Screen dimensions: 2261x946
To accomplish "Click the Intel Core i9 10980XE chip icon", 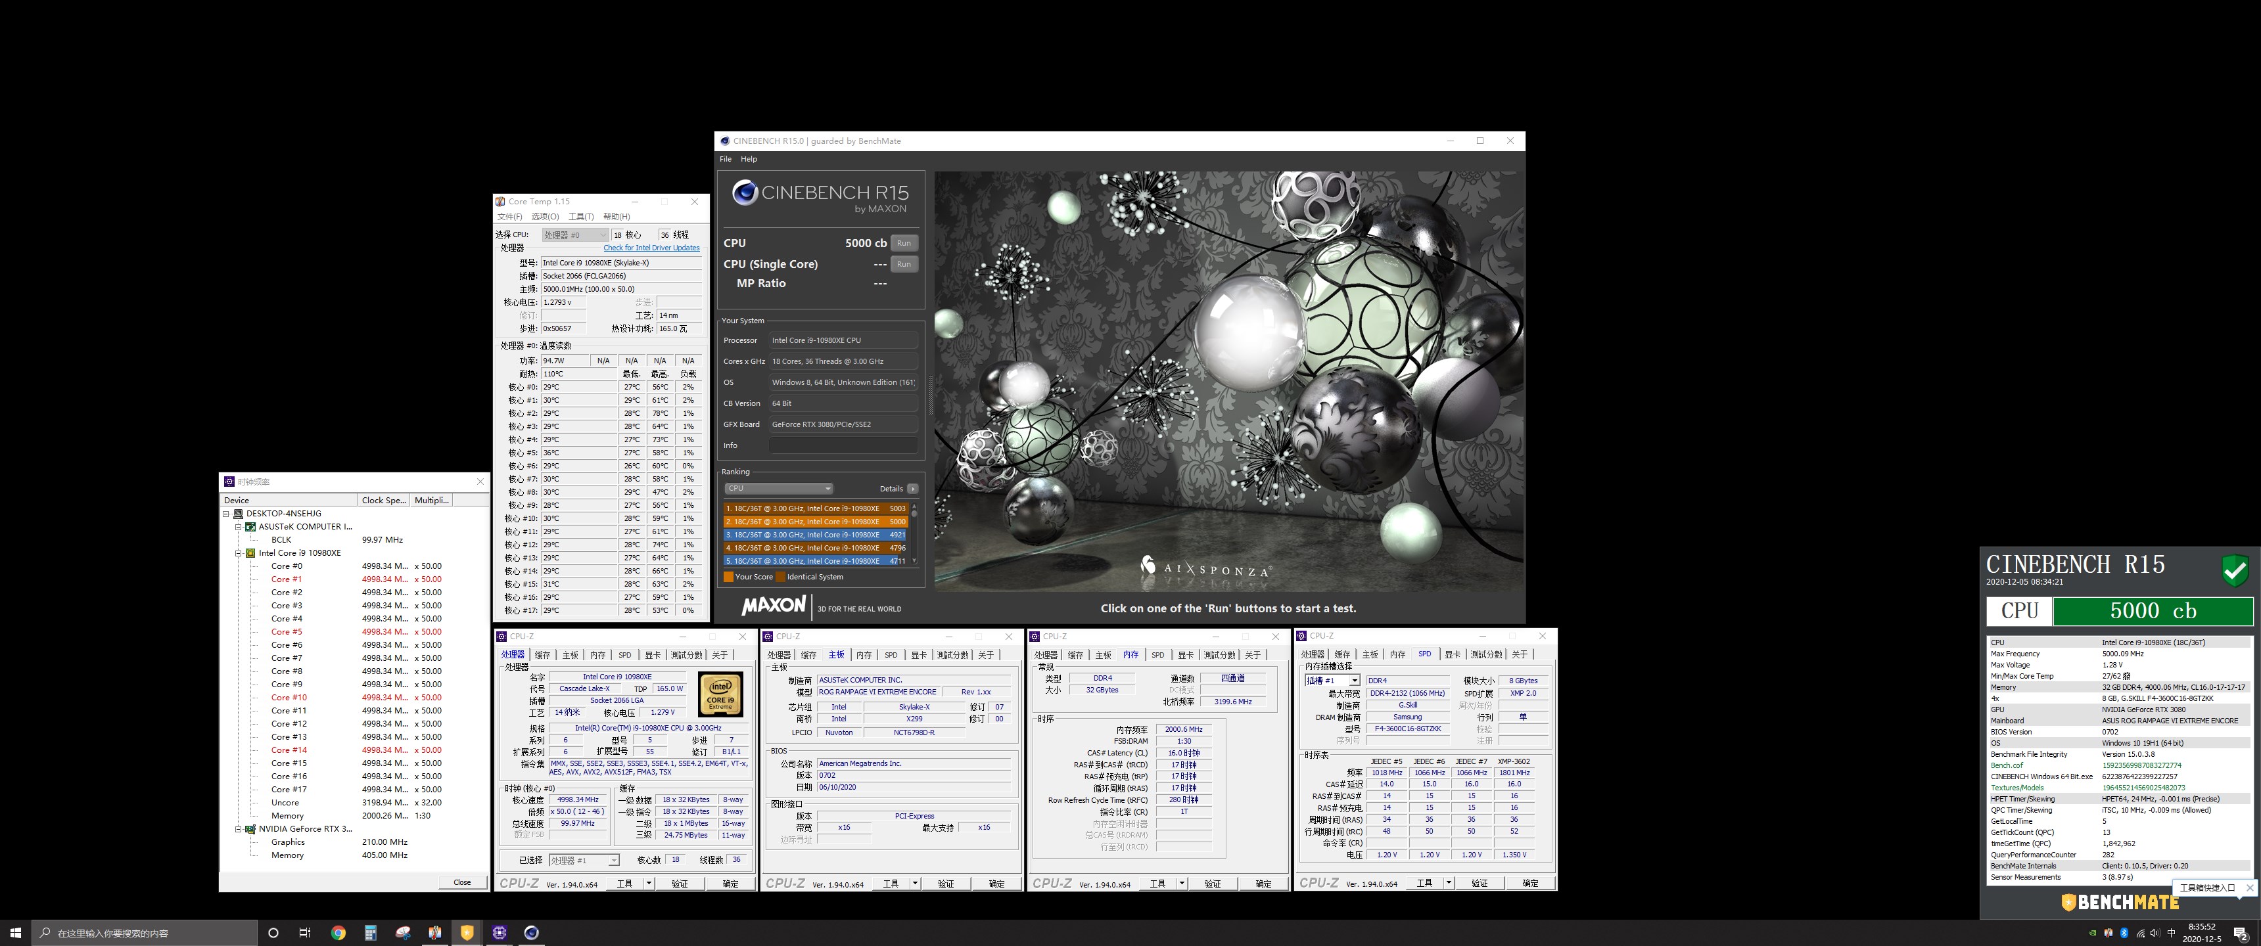I will pyautogui.click(x=250, y=553).
